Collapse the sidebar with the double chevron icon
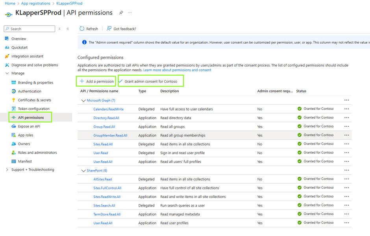 tap(68, 29)
